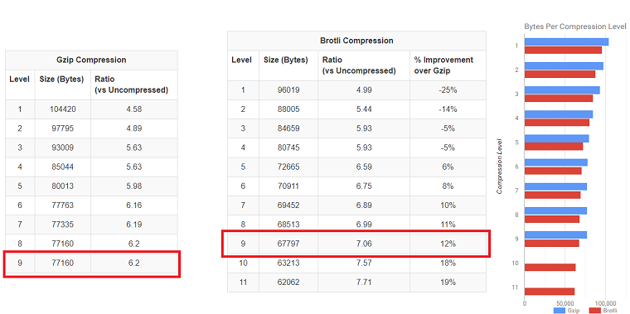630x314 pixels.
Task: Click the Brotli -25% improvement cell
Action: tap(448, 89)
